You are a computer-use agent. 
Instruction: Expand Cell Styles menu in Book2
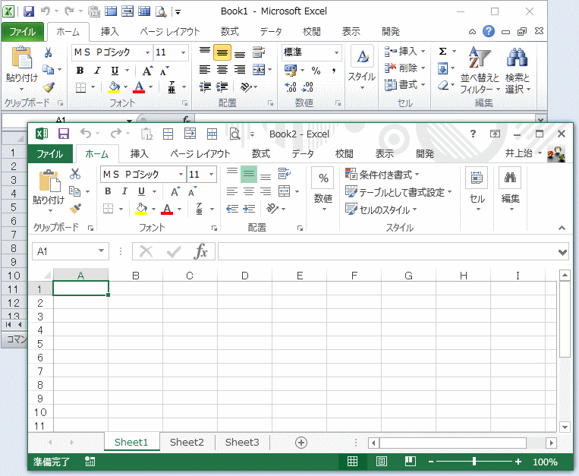tap(381, 210)
